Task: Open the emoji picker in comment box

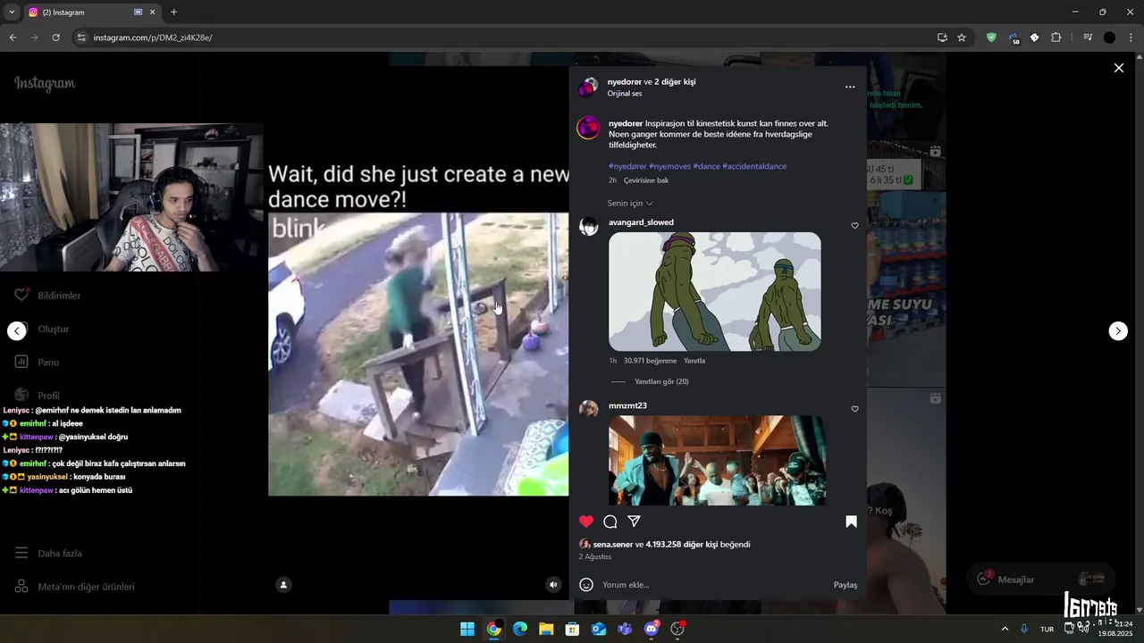Action: (x=586, y=585)
